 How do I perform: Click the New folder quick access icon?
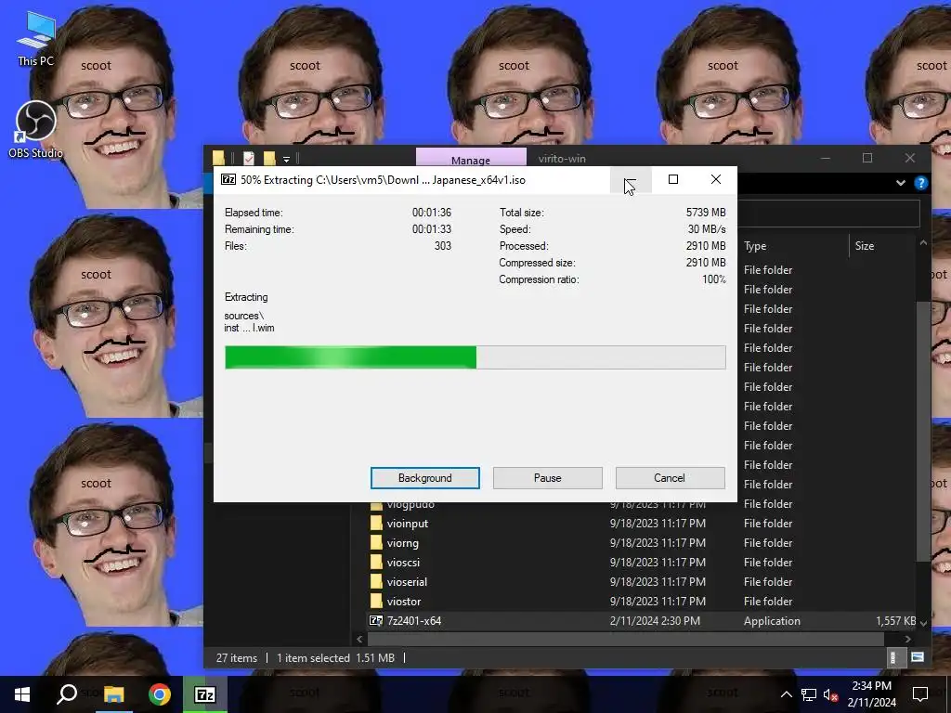tap(269, 158)
